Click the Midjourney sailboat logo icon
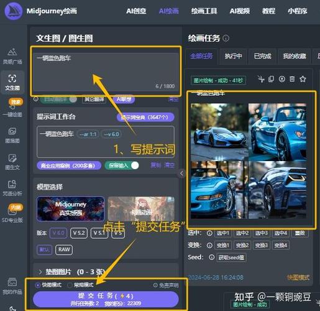This screenshot has width=320, height=311. click(x=14, y=11)
